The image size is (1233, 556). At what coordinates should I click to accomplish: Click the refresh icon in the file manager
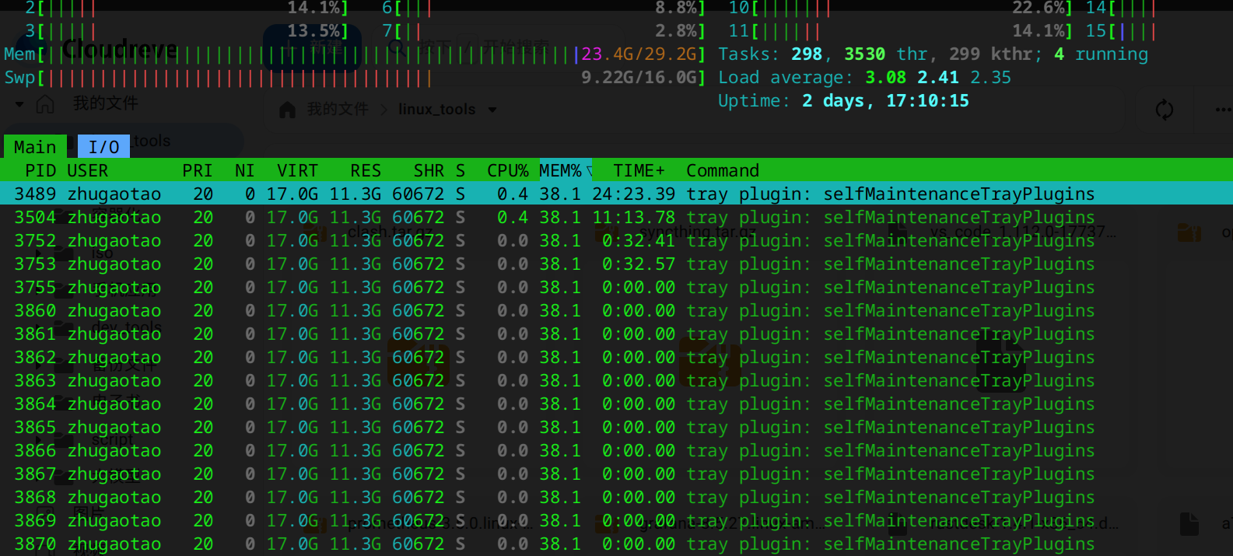pos(1165,110)
